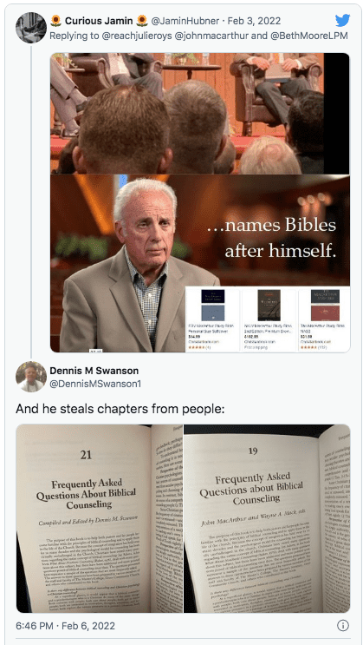Open the @DennisMSwanson1 handle
The height and width of the screenshot is (645, 363).
(x=95, y=384)
